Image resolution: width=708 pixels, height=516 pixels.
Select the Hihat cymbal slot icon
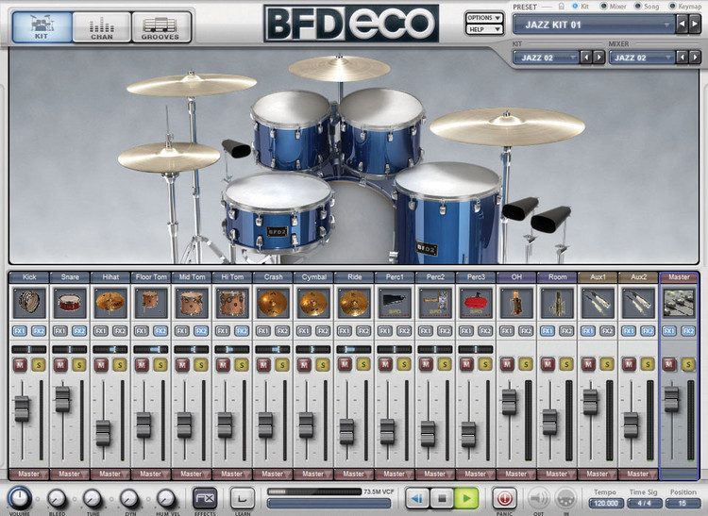coord(110,303)
